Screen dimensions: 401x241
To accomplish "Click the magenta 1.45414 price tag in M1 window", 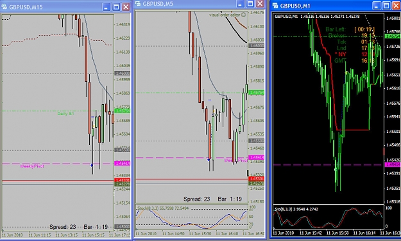I will point(393,165).
